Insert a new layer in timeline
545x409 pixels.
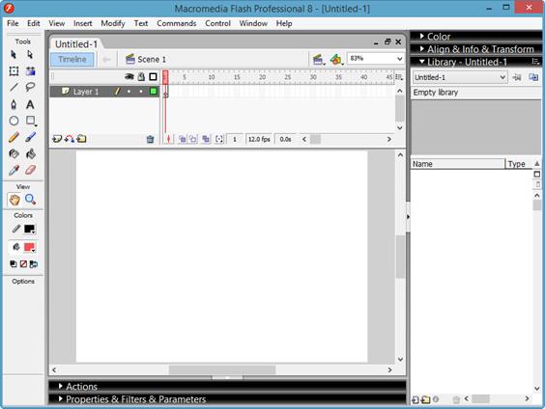pyautogui.click(x=57, y=139)
